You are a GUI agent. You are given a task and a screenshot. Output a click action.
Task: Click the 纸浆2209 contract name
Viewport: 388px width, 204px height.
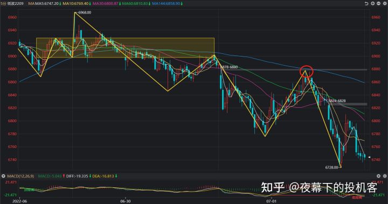(15, 4)
